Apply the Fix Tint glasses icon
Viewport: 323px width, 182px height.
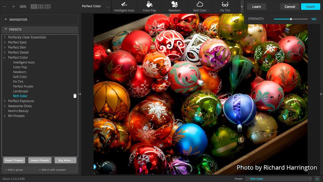coord(225,6)
